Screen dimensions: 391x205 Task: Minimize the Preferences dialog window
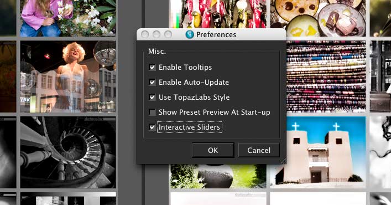coord(157,34)
